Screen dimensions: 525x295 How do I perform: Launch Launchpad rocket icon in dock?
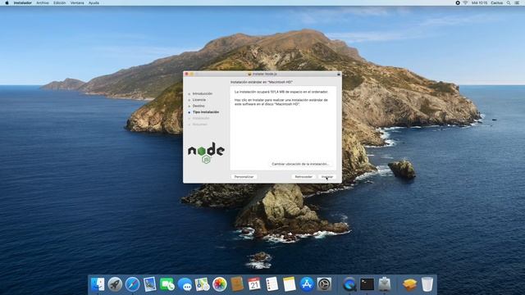click(x=115, y=284)
